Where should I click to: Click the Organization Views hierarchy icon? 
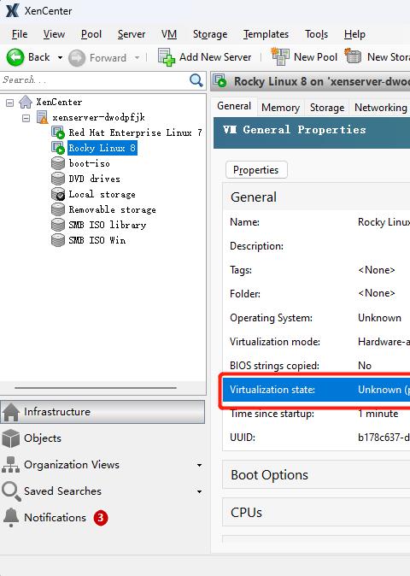coord(10,465)
